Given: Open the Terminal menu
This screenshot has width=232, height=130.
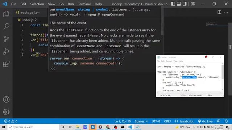Looking at the screenshot, I should [x=84, y=4].
